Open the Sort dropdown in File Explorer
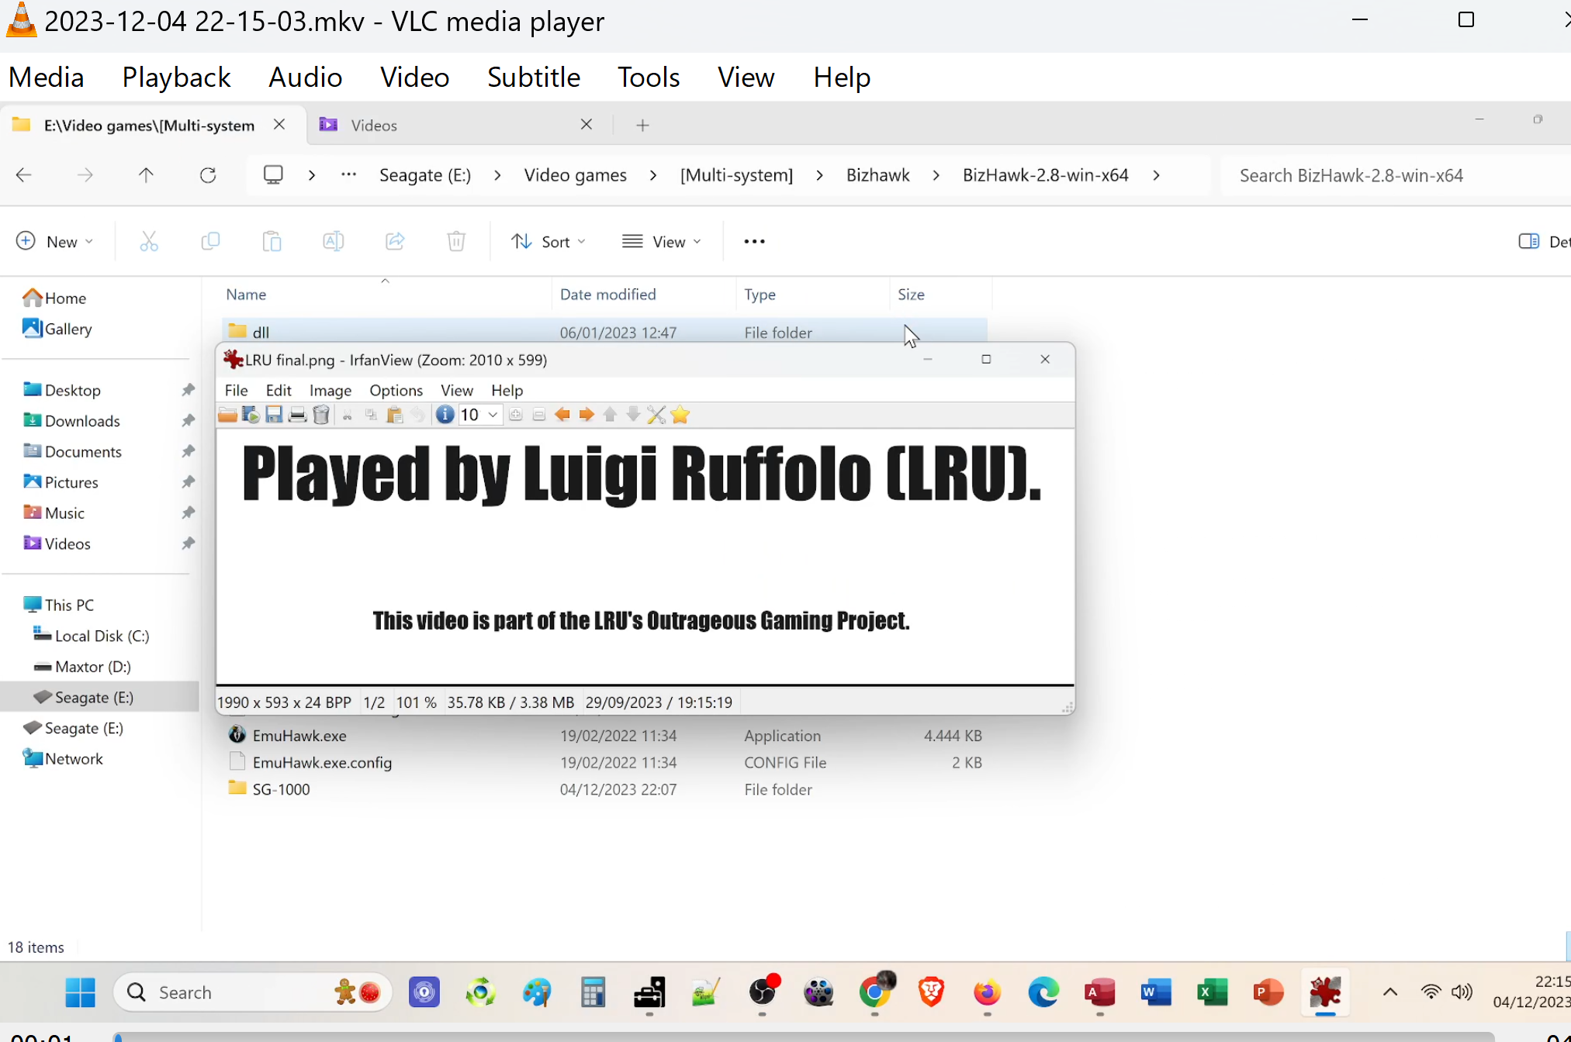The image size is (1571, 1042). click(x=548, y=242)
